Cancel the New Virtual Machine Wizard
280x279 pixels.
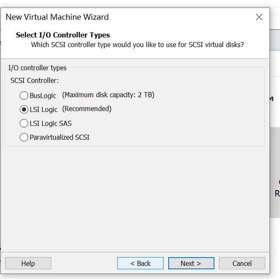point(242,263)
